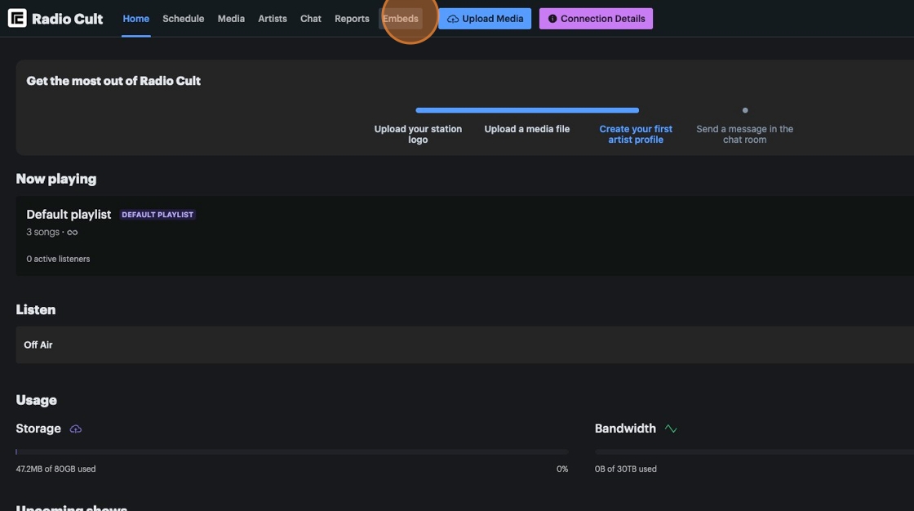This screenshot has height=511, width=914.
Task: Click the 'Usage' heading
Action: coord(36,400)
